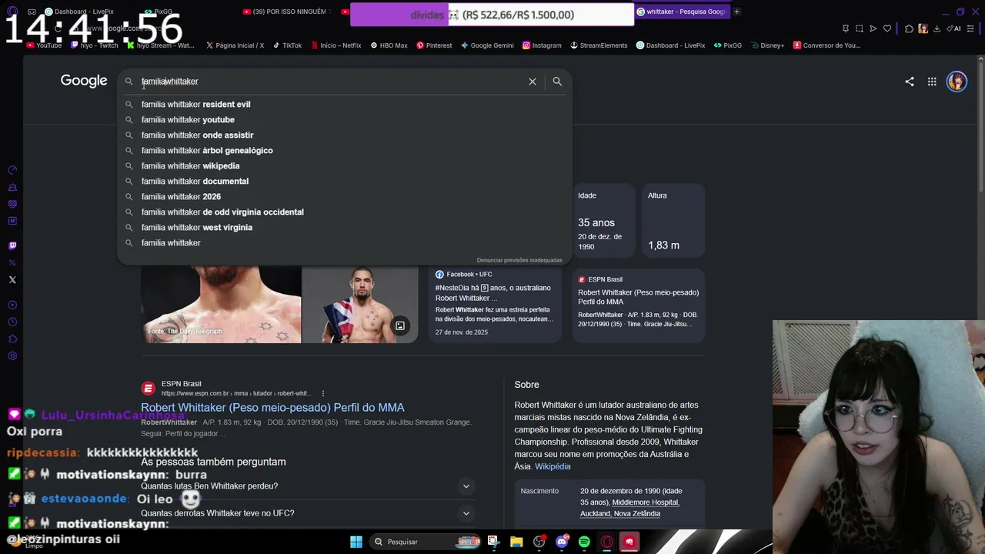Open the YouTube bookmark
The image size is (985, 554).
click(44, 45)
